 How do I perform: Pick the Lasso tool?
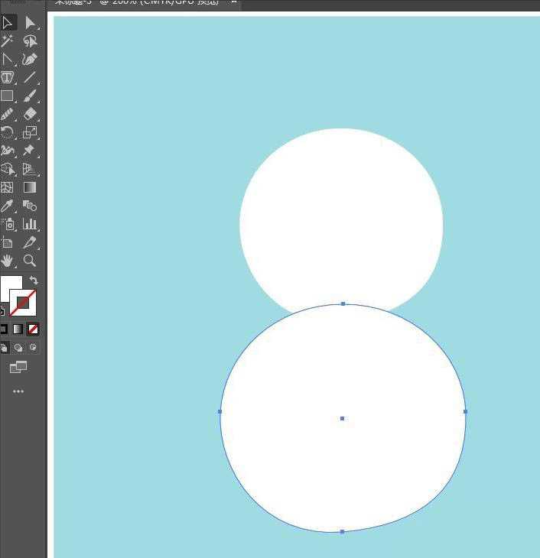30,41
